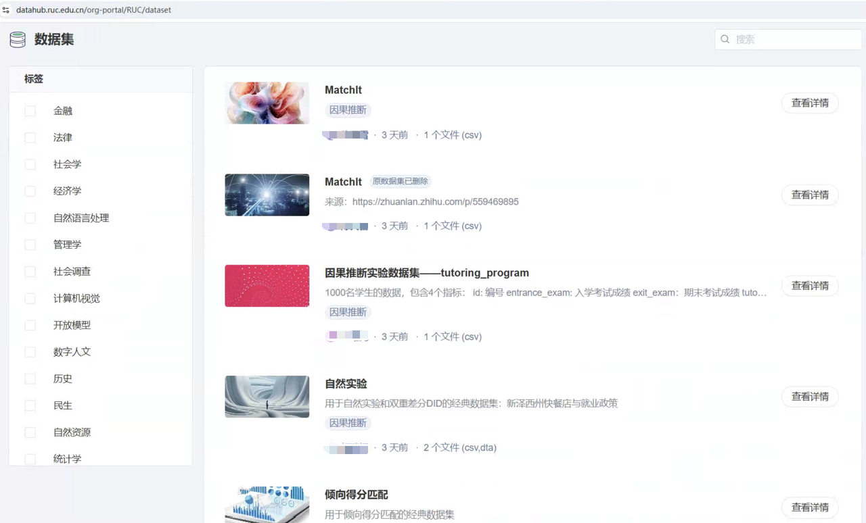Screen dimensions: 866x523
Task: Enable the 自然语言处理 filter checkbox
Action: coord(30,218)
